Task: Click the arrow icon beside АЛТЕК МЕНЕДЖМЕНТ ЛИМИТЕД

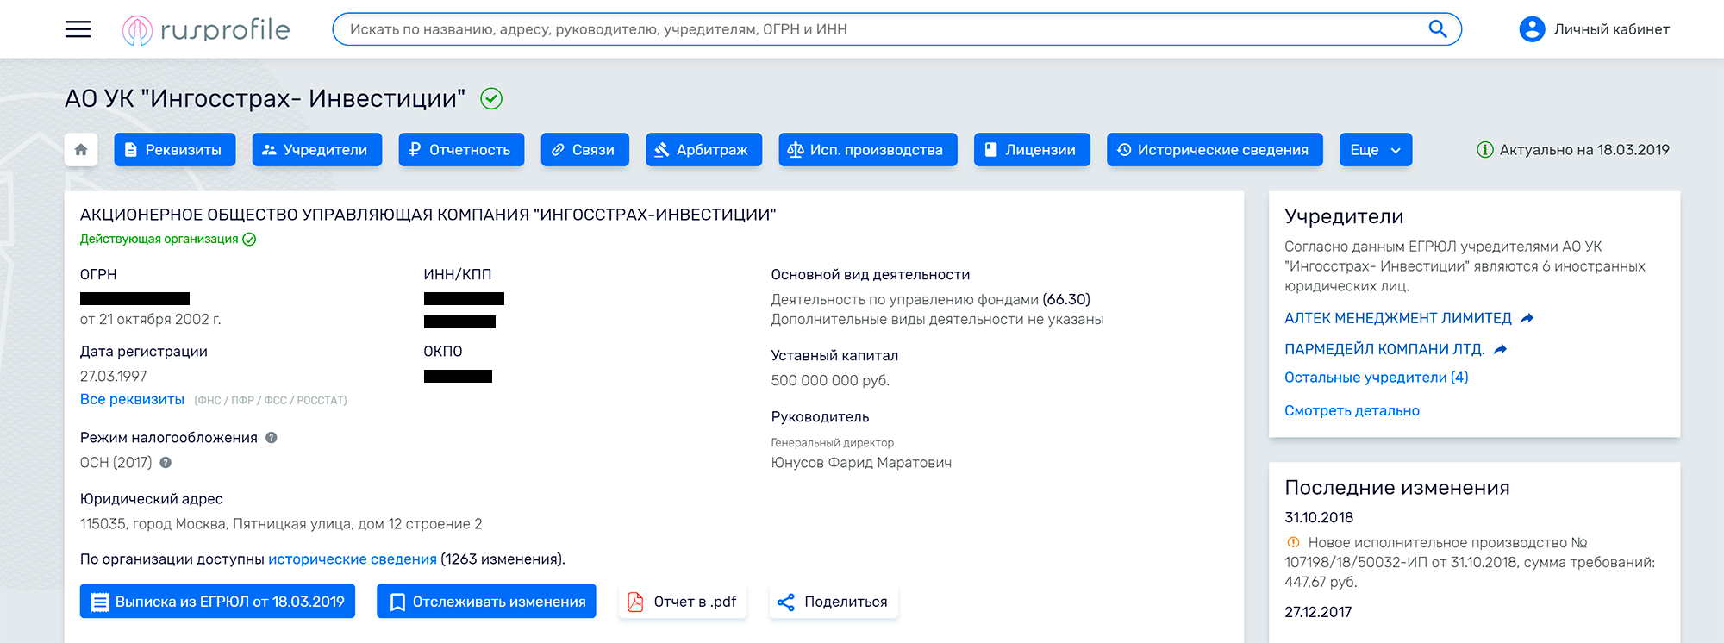Action: 1527,318
